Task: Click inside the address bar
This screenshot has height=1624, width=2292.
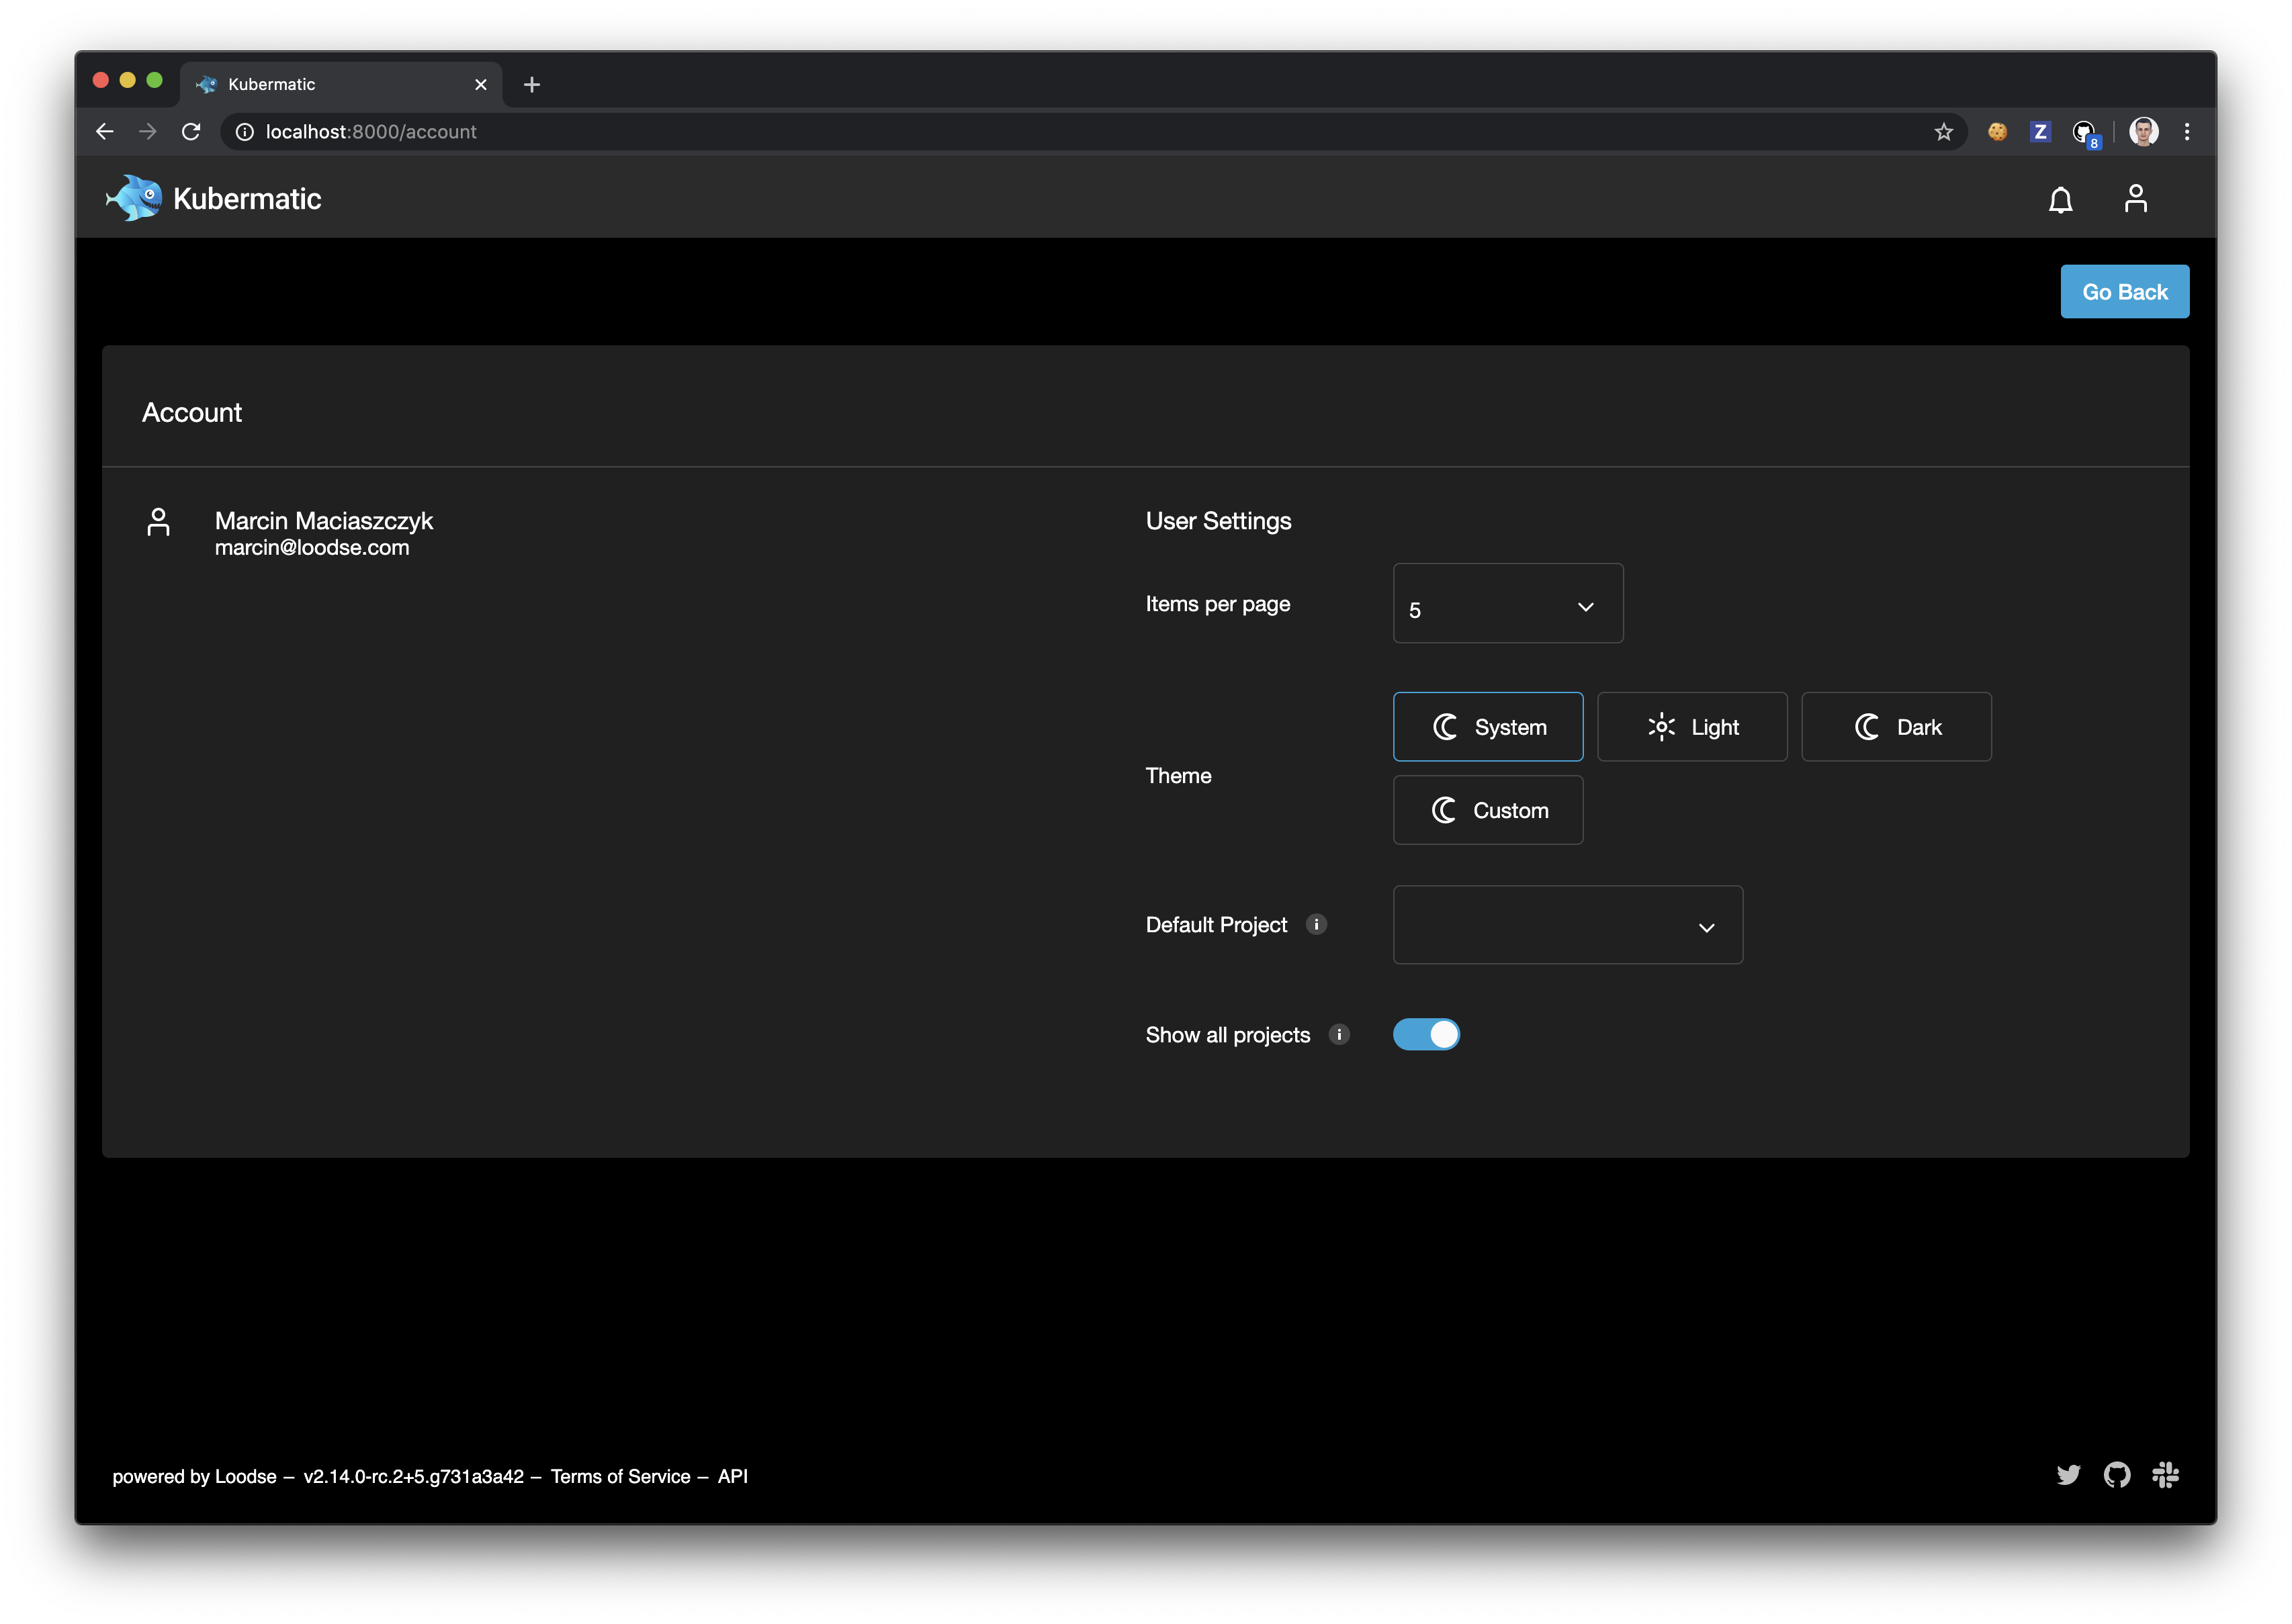Action: 700,131
